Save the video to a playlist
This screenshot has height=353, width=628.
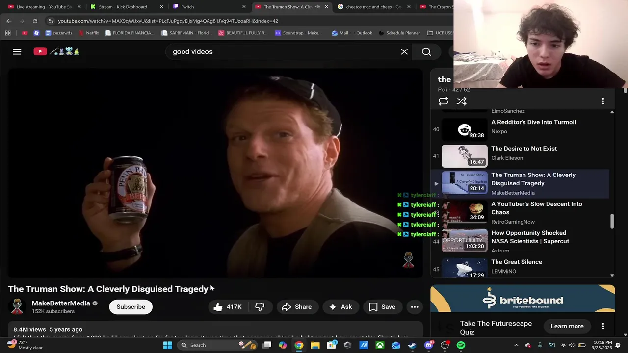[x=382, y=307]
